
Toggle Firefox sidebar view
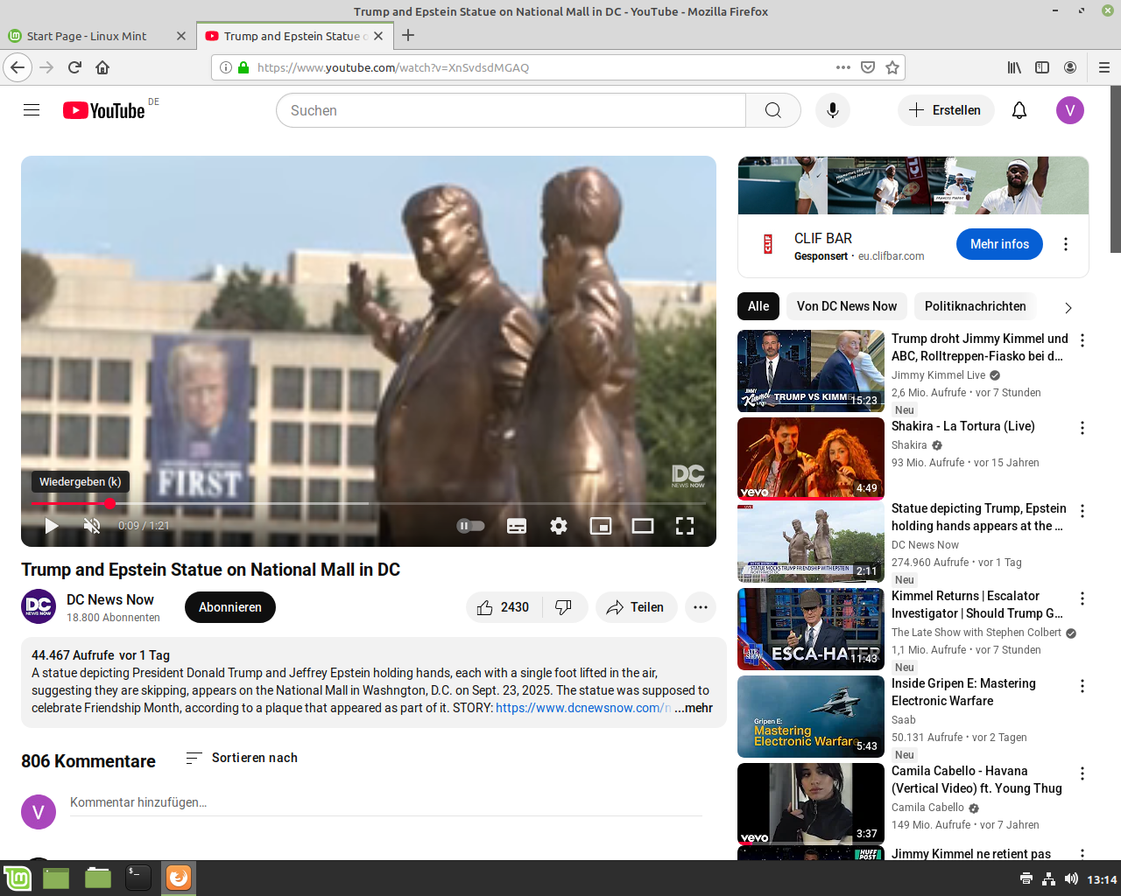[x=1042, y=67]
